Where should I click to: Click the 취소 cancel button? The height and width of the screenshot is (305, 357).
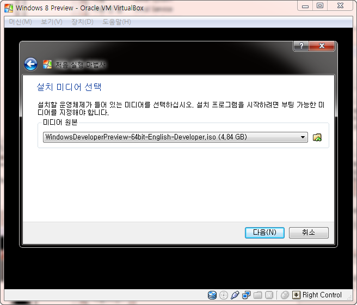click(x=309, y=233)
